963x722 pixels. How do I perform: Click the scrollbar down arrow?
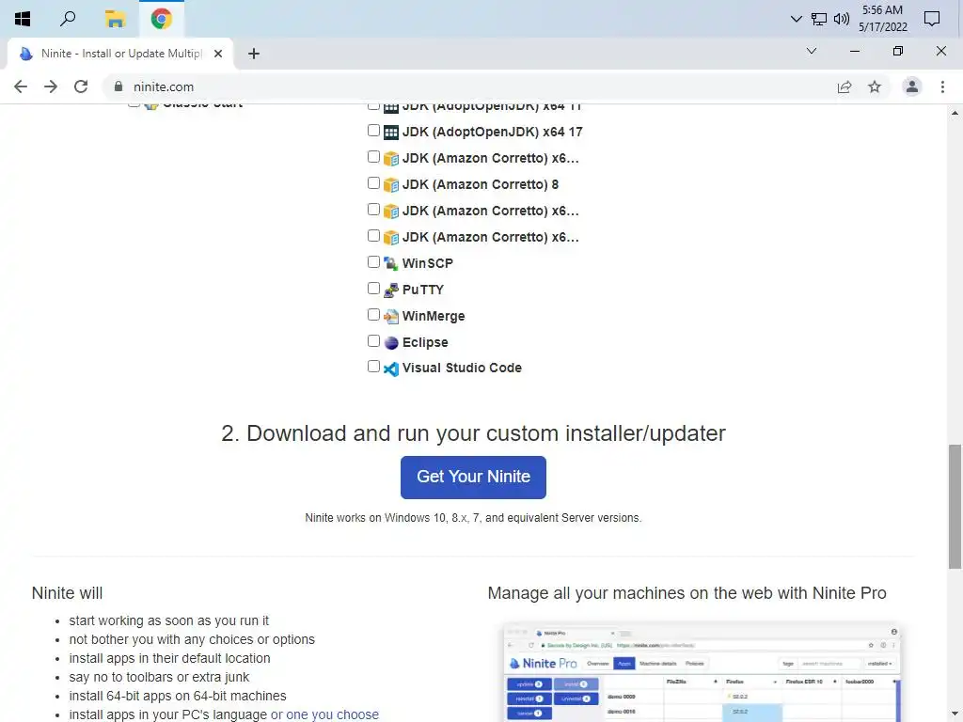coord(955,714)
